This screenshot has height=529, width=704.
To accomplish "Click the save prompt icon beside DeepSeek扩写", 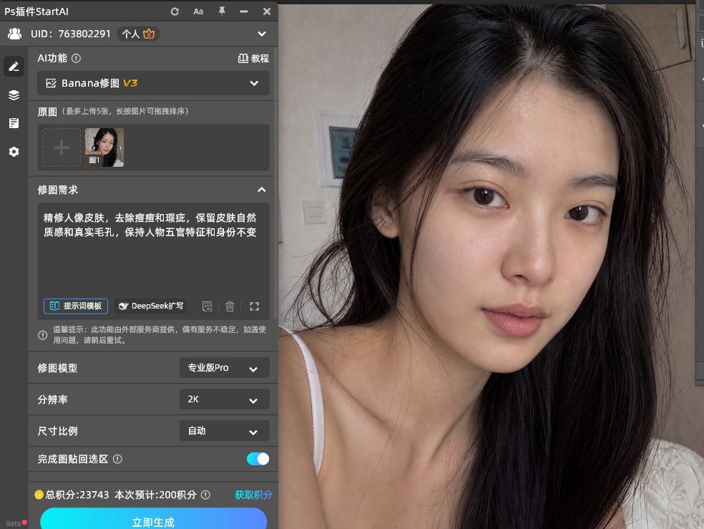I will [x=207, y=306].
